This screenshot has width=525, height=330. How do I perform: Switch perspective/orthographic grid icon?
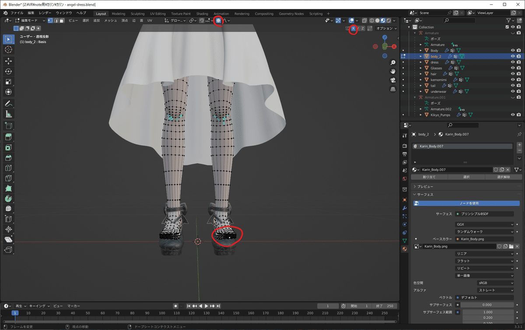point(393,89)
